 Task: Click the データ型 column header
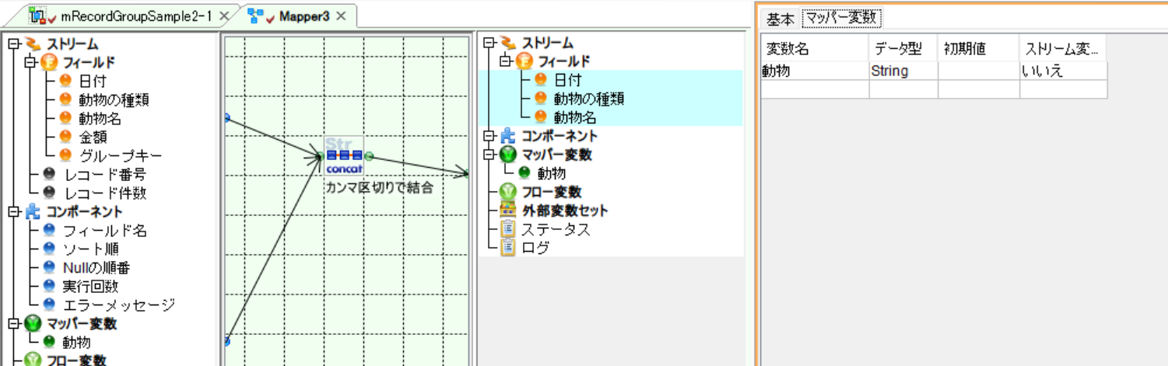[x=903, y=48]
